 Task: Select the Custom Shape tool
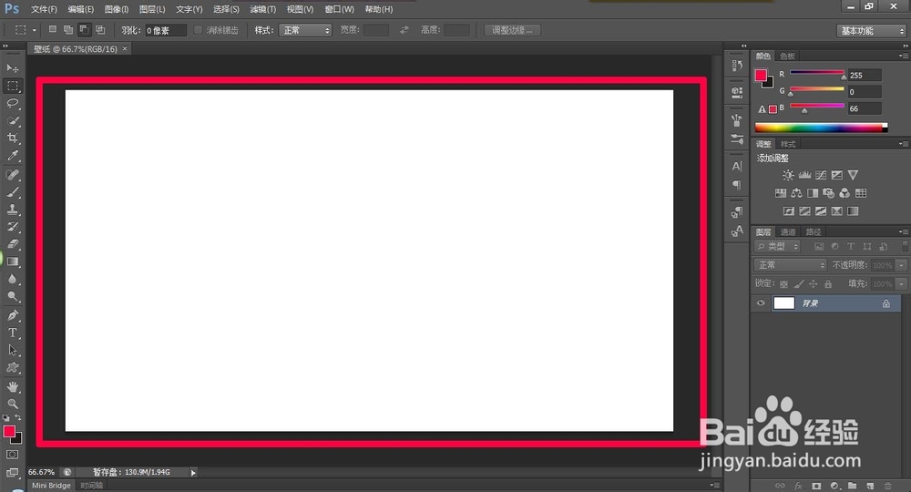[12, 368]
